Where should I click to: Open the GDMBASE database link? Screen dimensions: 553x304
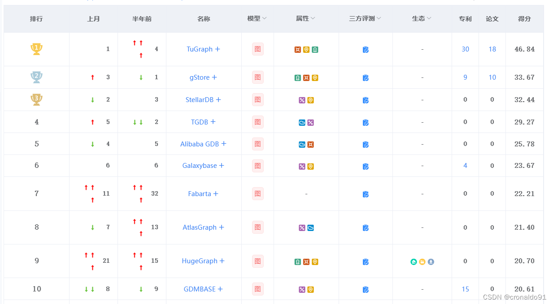(x=200, y=289)
